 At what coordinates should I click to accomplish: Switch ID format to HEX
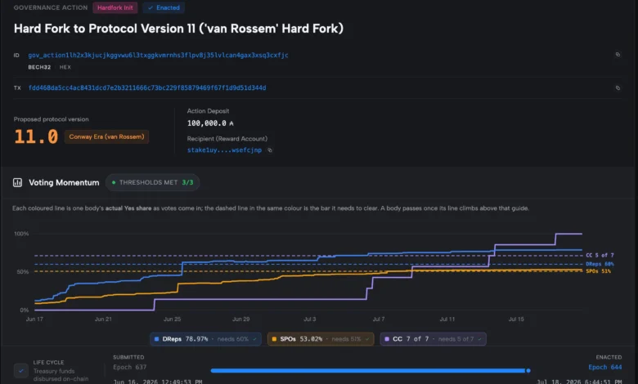tap(65, 67)
